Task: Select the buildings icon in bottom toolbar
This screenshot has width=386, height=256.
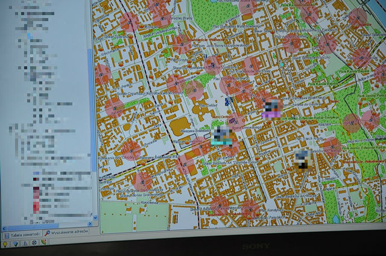Action: pos(25,243)
